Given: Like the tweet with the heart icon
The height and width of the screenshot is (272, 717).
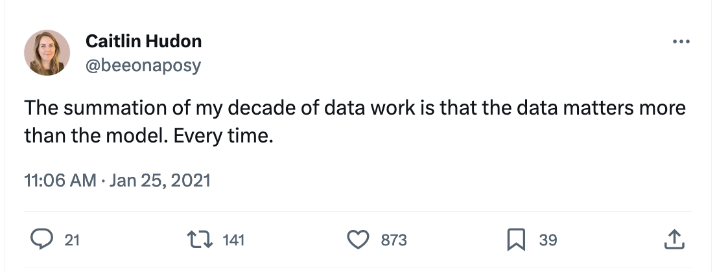Looking at the screenshot, I should point(358,240).
